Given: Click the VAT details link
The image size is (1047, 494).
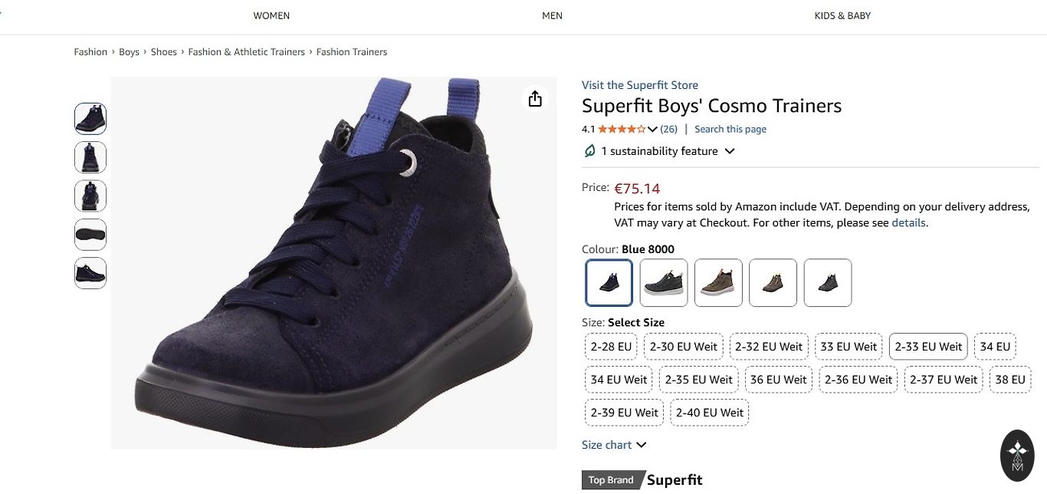Looking at the screenshot, I should pyautogui.click(x=908, y=223).
